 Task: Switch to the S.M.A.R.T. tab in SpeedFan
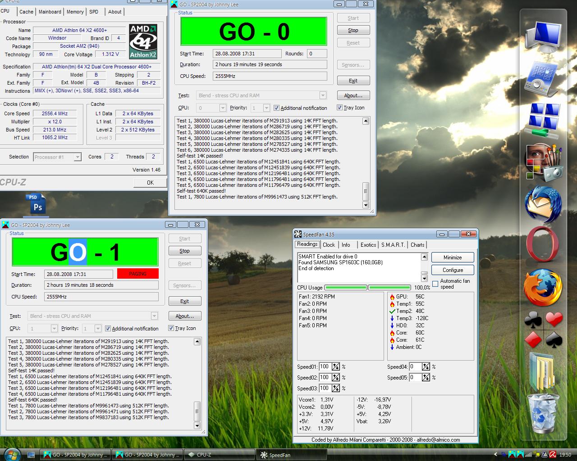tap(393, 245)
